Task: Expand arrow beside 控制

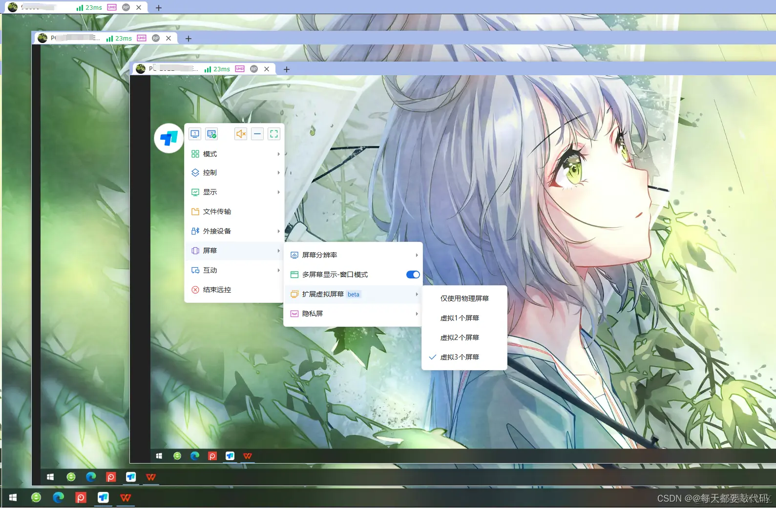Action: (x=278, y=172)
